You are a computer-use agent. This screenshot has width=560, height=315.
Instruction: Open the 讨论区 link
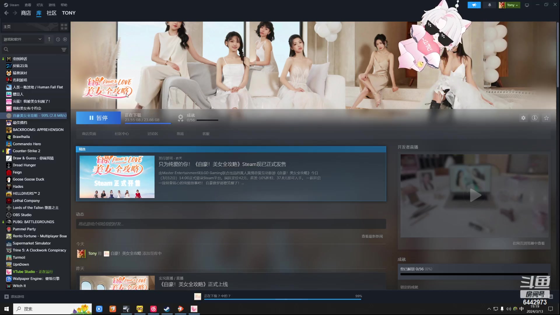coord(153,134)
